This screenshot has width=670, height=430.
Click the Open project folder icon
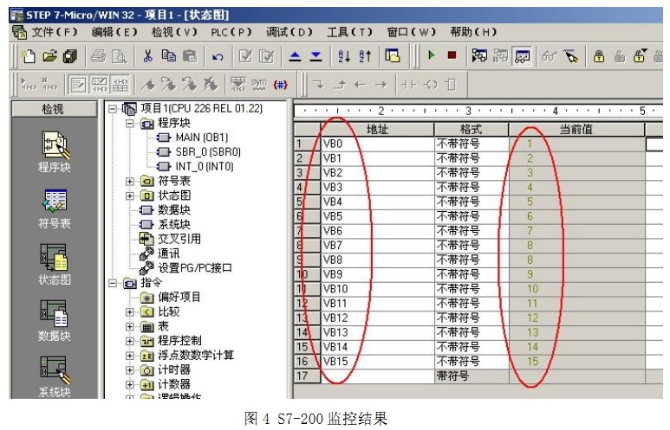(x=49, y=56)
